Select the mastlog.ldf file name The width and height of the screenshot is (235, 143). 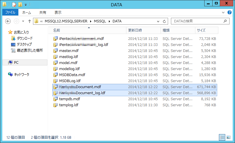pyautogui.click(x=68, y=57)
